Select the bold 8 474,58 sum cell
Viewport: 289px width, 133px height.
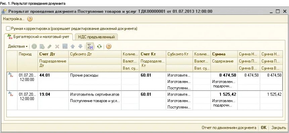[224, 75]
